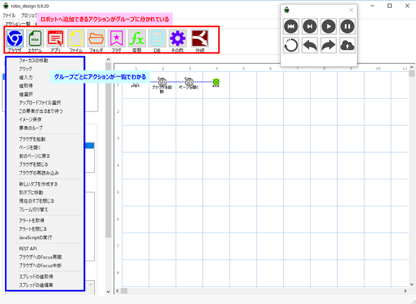Switch to the アクション一覧 tab
Image resolution: width=416 pixels, height=304 pixels.
point(17,23)
